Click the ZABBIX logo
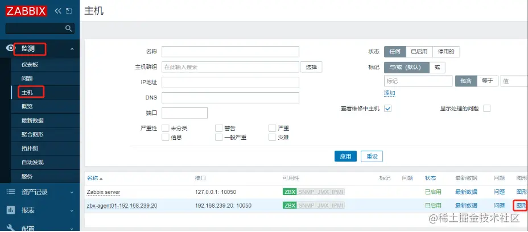Image resolution: width=528 pixels, height=232 pixels. (26, 11)
